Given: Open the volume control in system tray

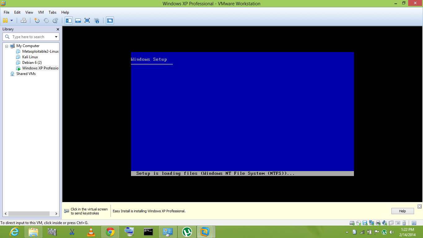Looking at the screenshot, I should (392, 232).
